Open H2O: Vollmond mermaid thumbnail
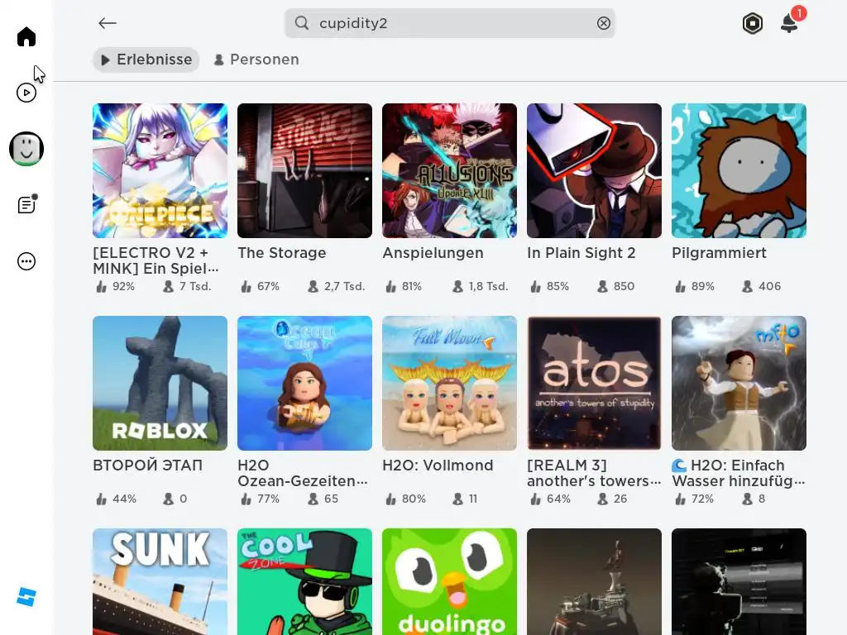Image resolution: width=847 pixels, height=635 pixels. (x=449, y=384)
